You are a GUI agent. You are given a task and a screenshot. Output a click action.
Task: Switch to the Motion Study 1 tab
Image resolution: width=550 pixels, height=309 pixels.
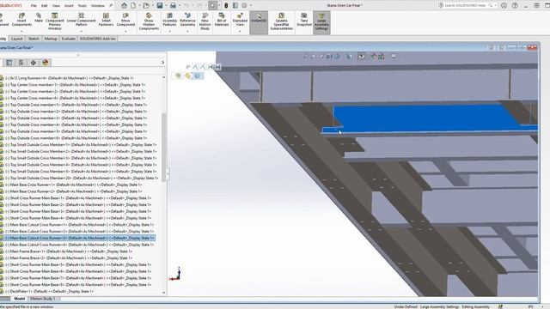42,299
